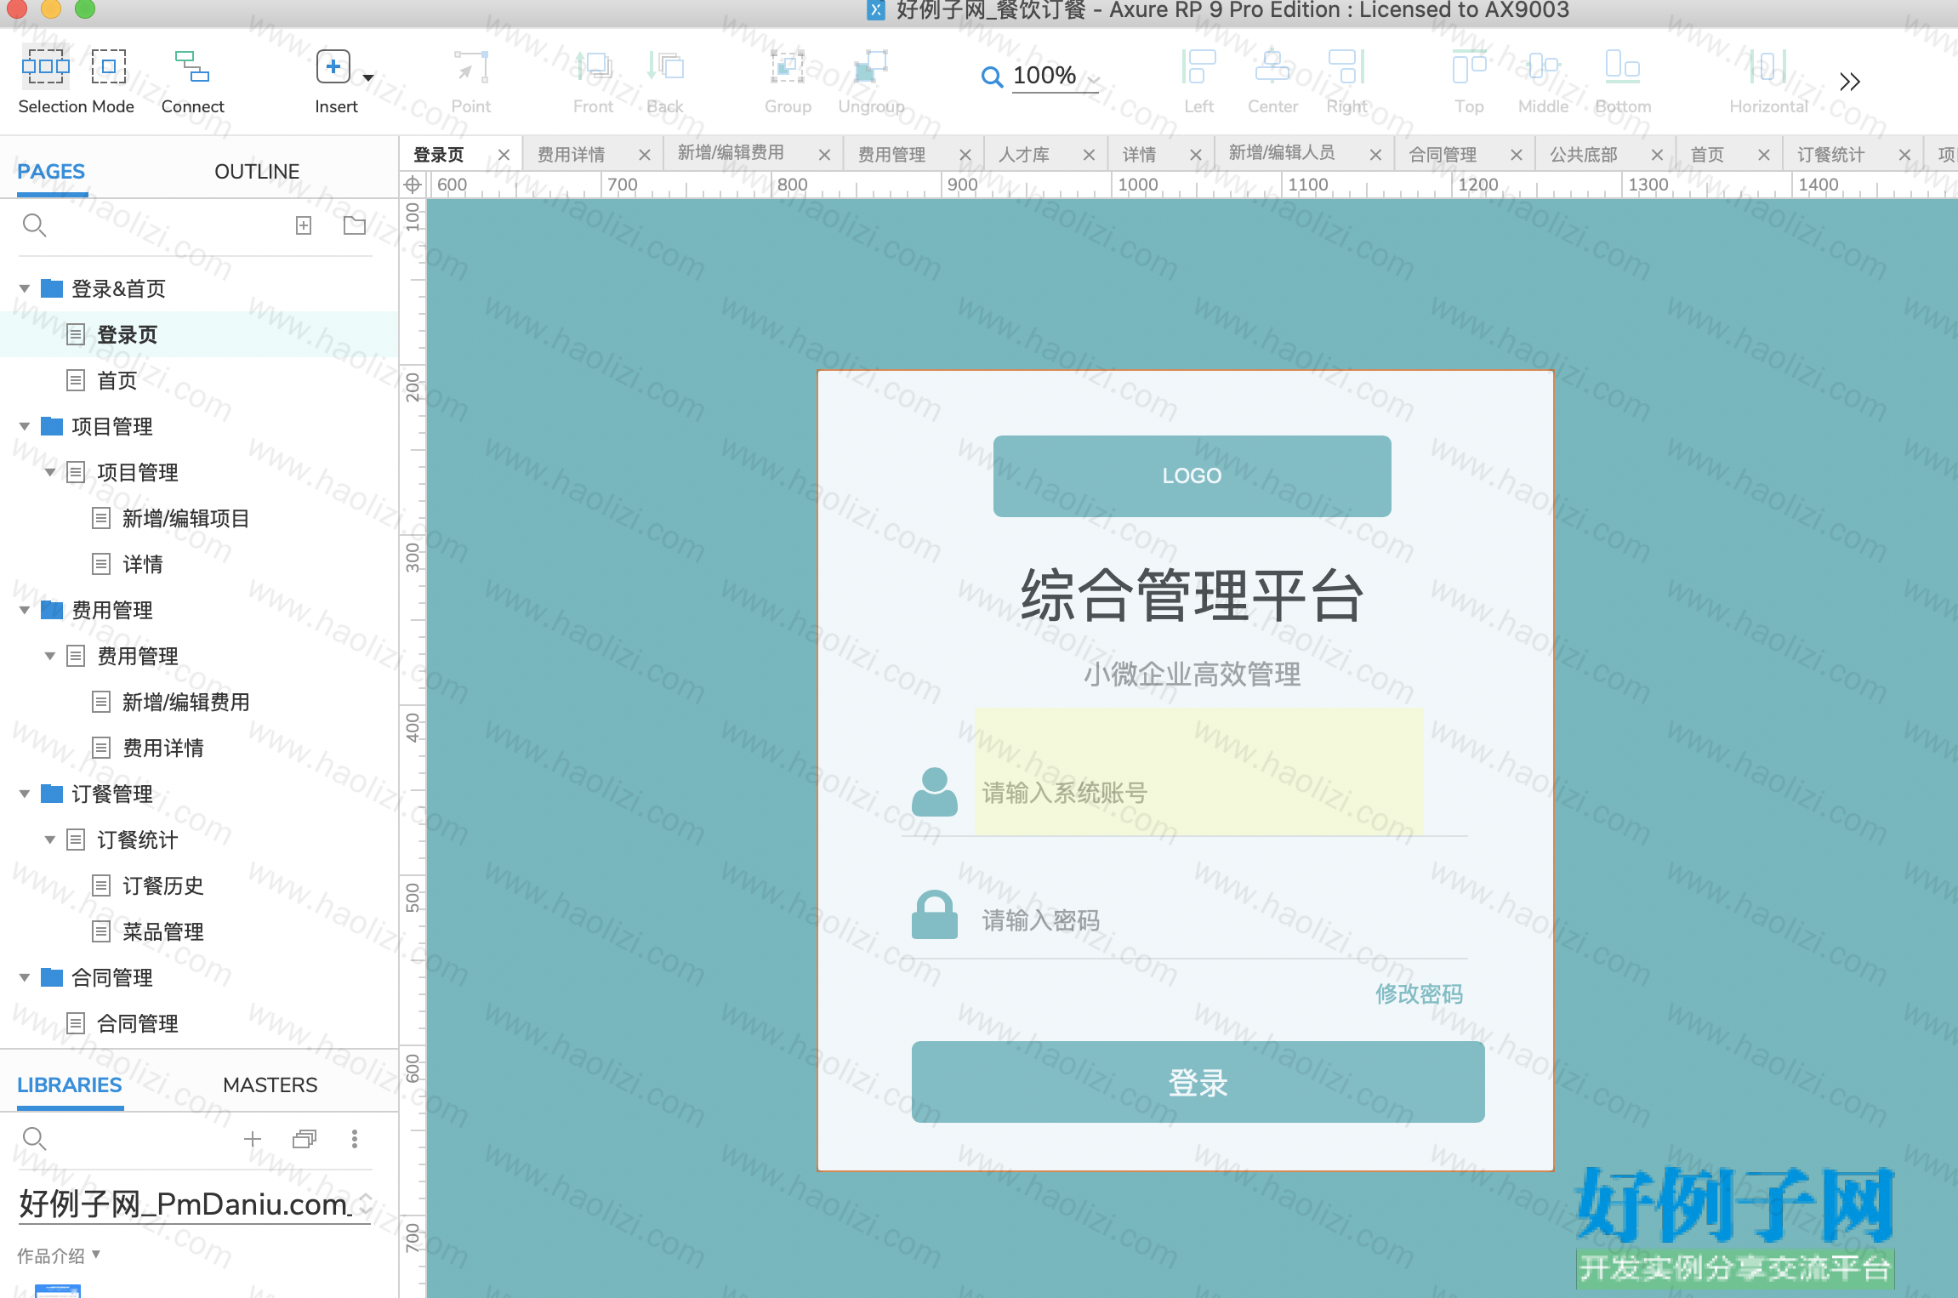
Task: Collapse the 项目管理 folder
Action: point(25,426)
